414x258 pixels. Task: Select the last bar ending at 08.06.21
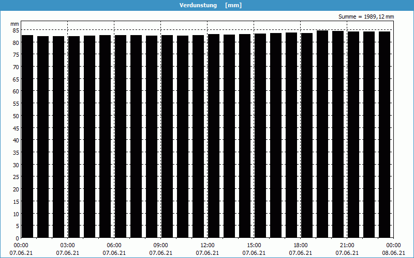tap(385, 135)
